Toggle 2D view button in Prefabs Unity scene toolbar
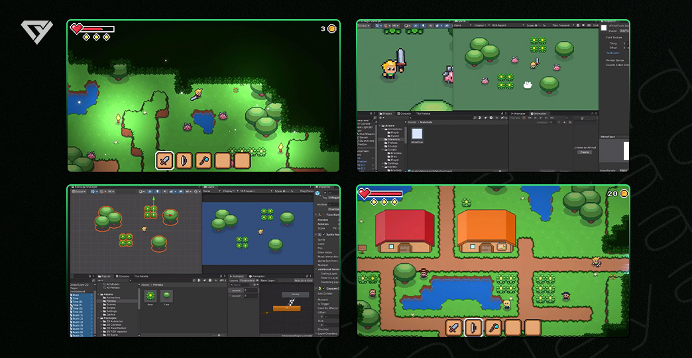 [x=150, y=192]
